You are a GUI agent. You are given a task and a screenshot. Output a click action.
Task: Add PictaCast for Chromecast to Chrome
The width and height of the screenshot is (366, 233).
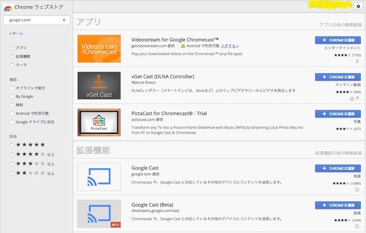point(338,114)
